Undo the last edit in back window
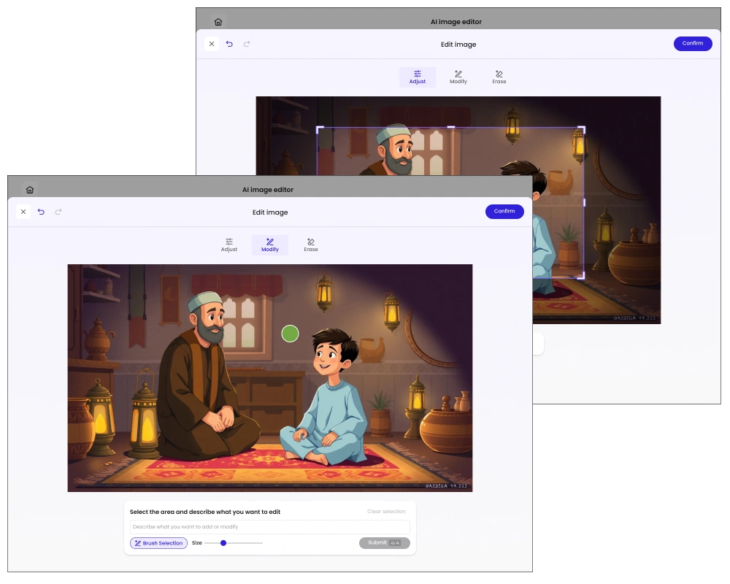Viewport: 730px width, 584px height. 229,44
